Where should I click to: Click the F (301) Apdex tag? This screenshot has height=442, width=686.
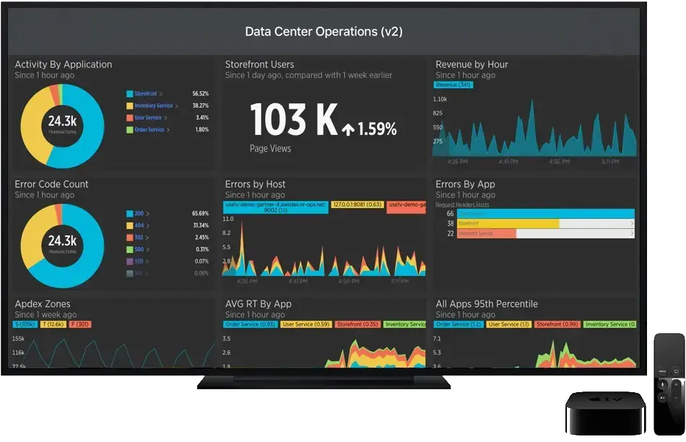point(79,324)
